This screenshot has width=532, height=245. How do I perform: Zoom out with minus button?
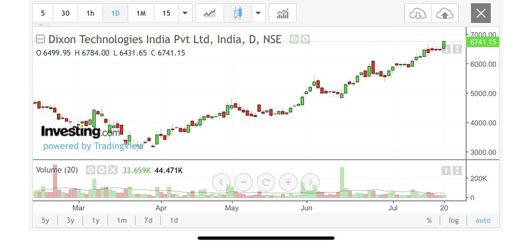[x=244, y=182]
